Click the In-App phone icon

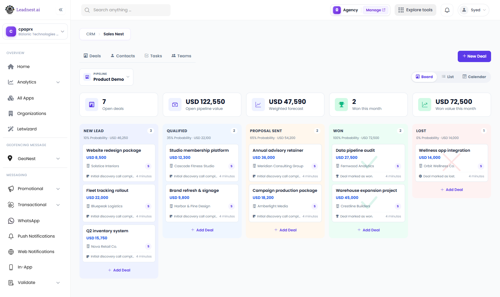pyautogui.click(x=11, y=267)
